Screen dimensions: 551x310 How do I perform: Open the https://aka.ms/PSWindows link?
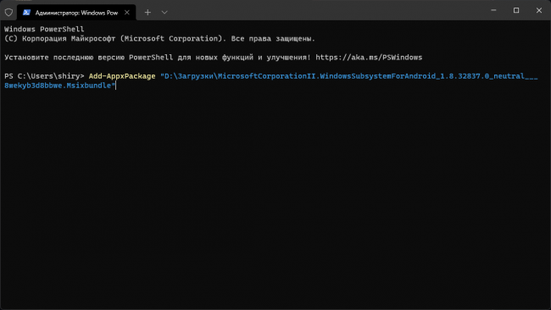pyautogui.click(x=369, y=58)
